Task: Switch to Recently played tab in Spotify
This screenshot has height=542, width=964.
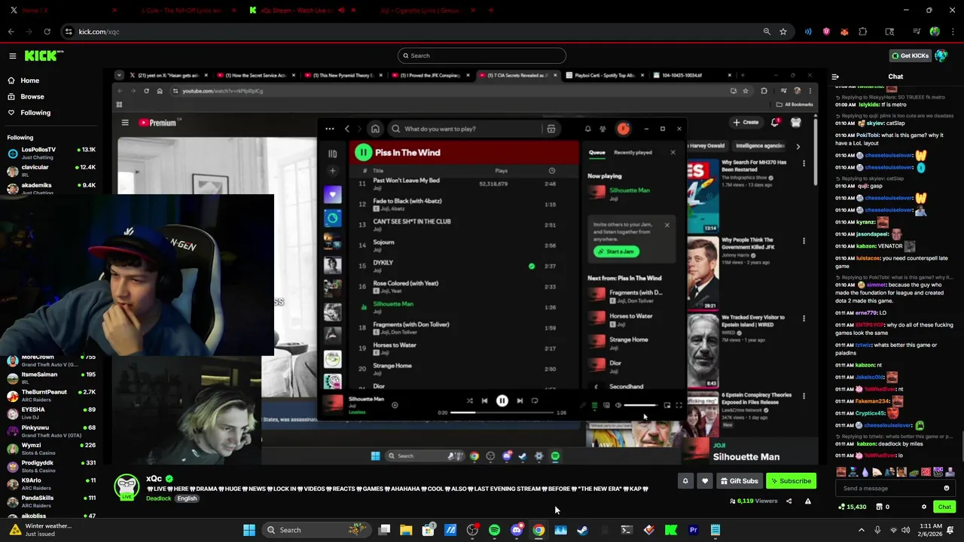Action: point(633,153)
